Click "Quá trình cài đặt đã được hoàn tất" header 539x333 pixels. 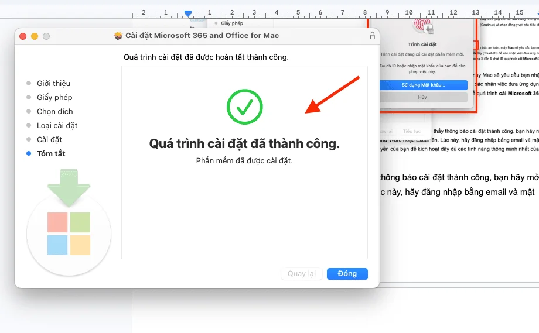tap(206, 57)
